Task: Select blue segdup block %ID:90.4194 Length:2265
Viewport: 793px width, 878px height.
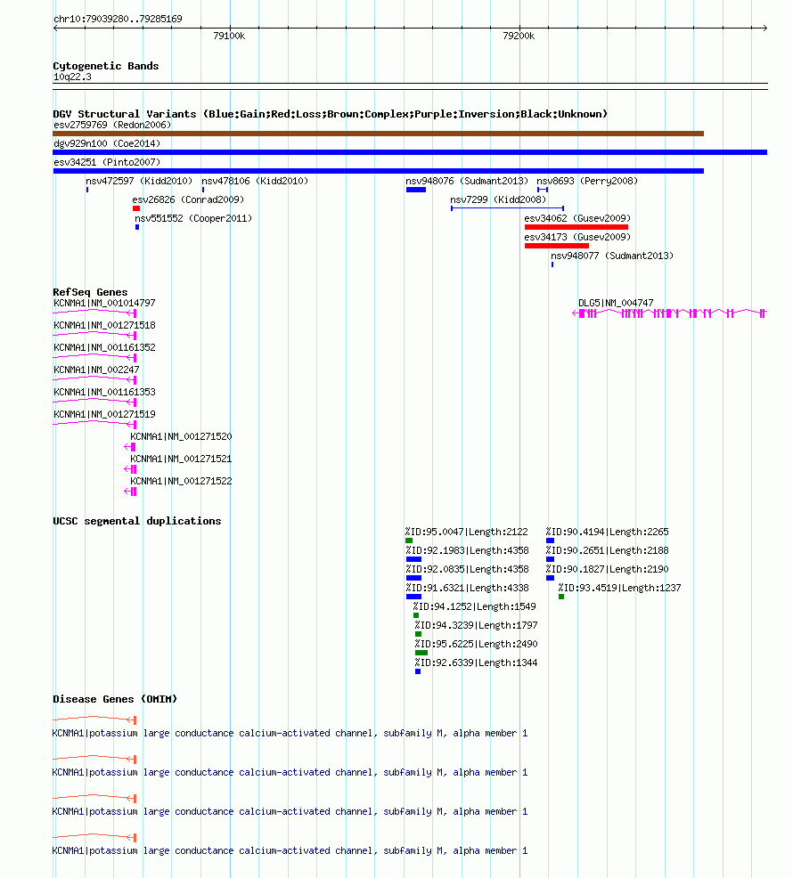Action: (551, 541)
